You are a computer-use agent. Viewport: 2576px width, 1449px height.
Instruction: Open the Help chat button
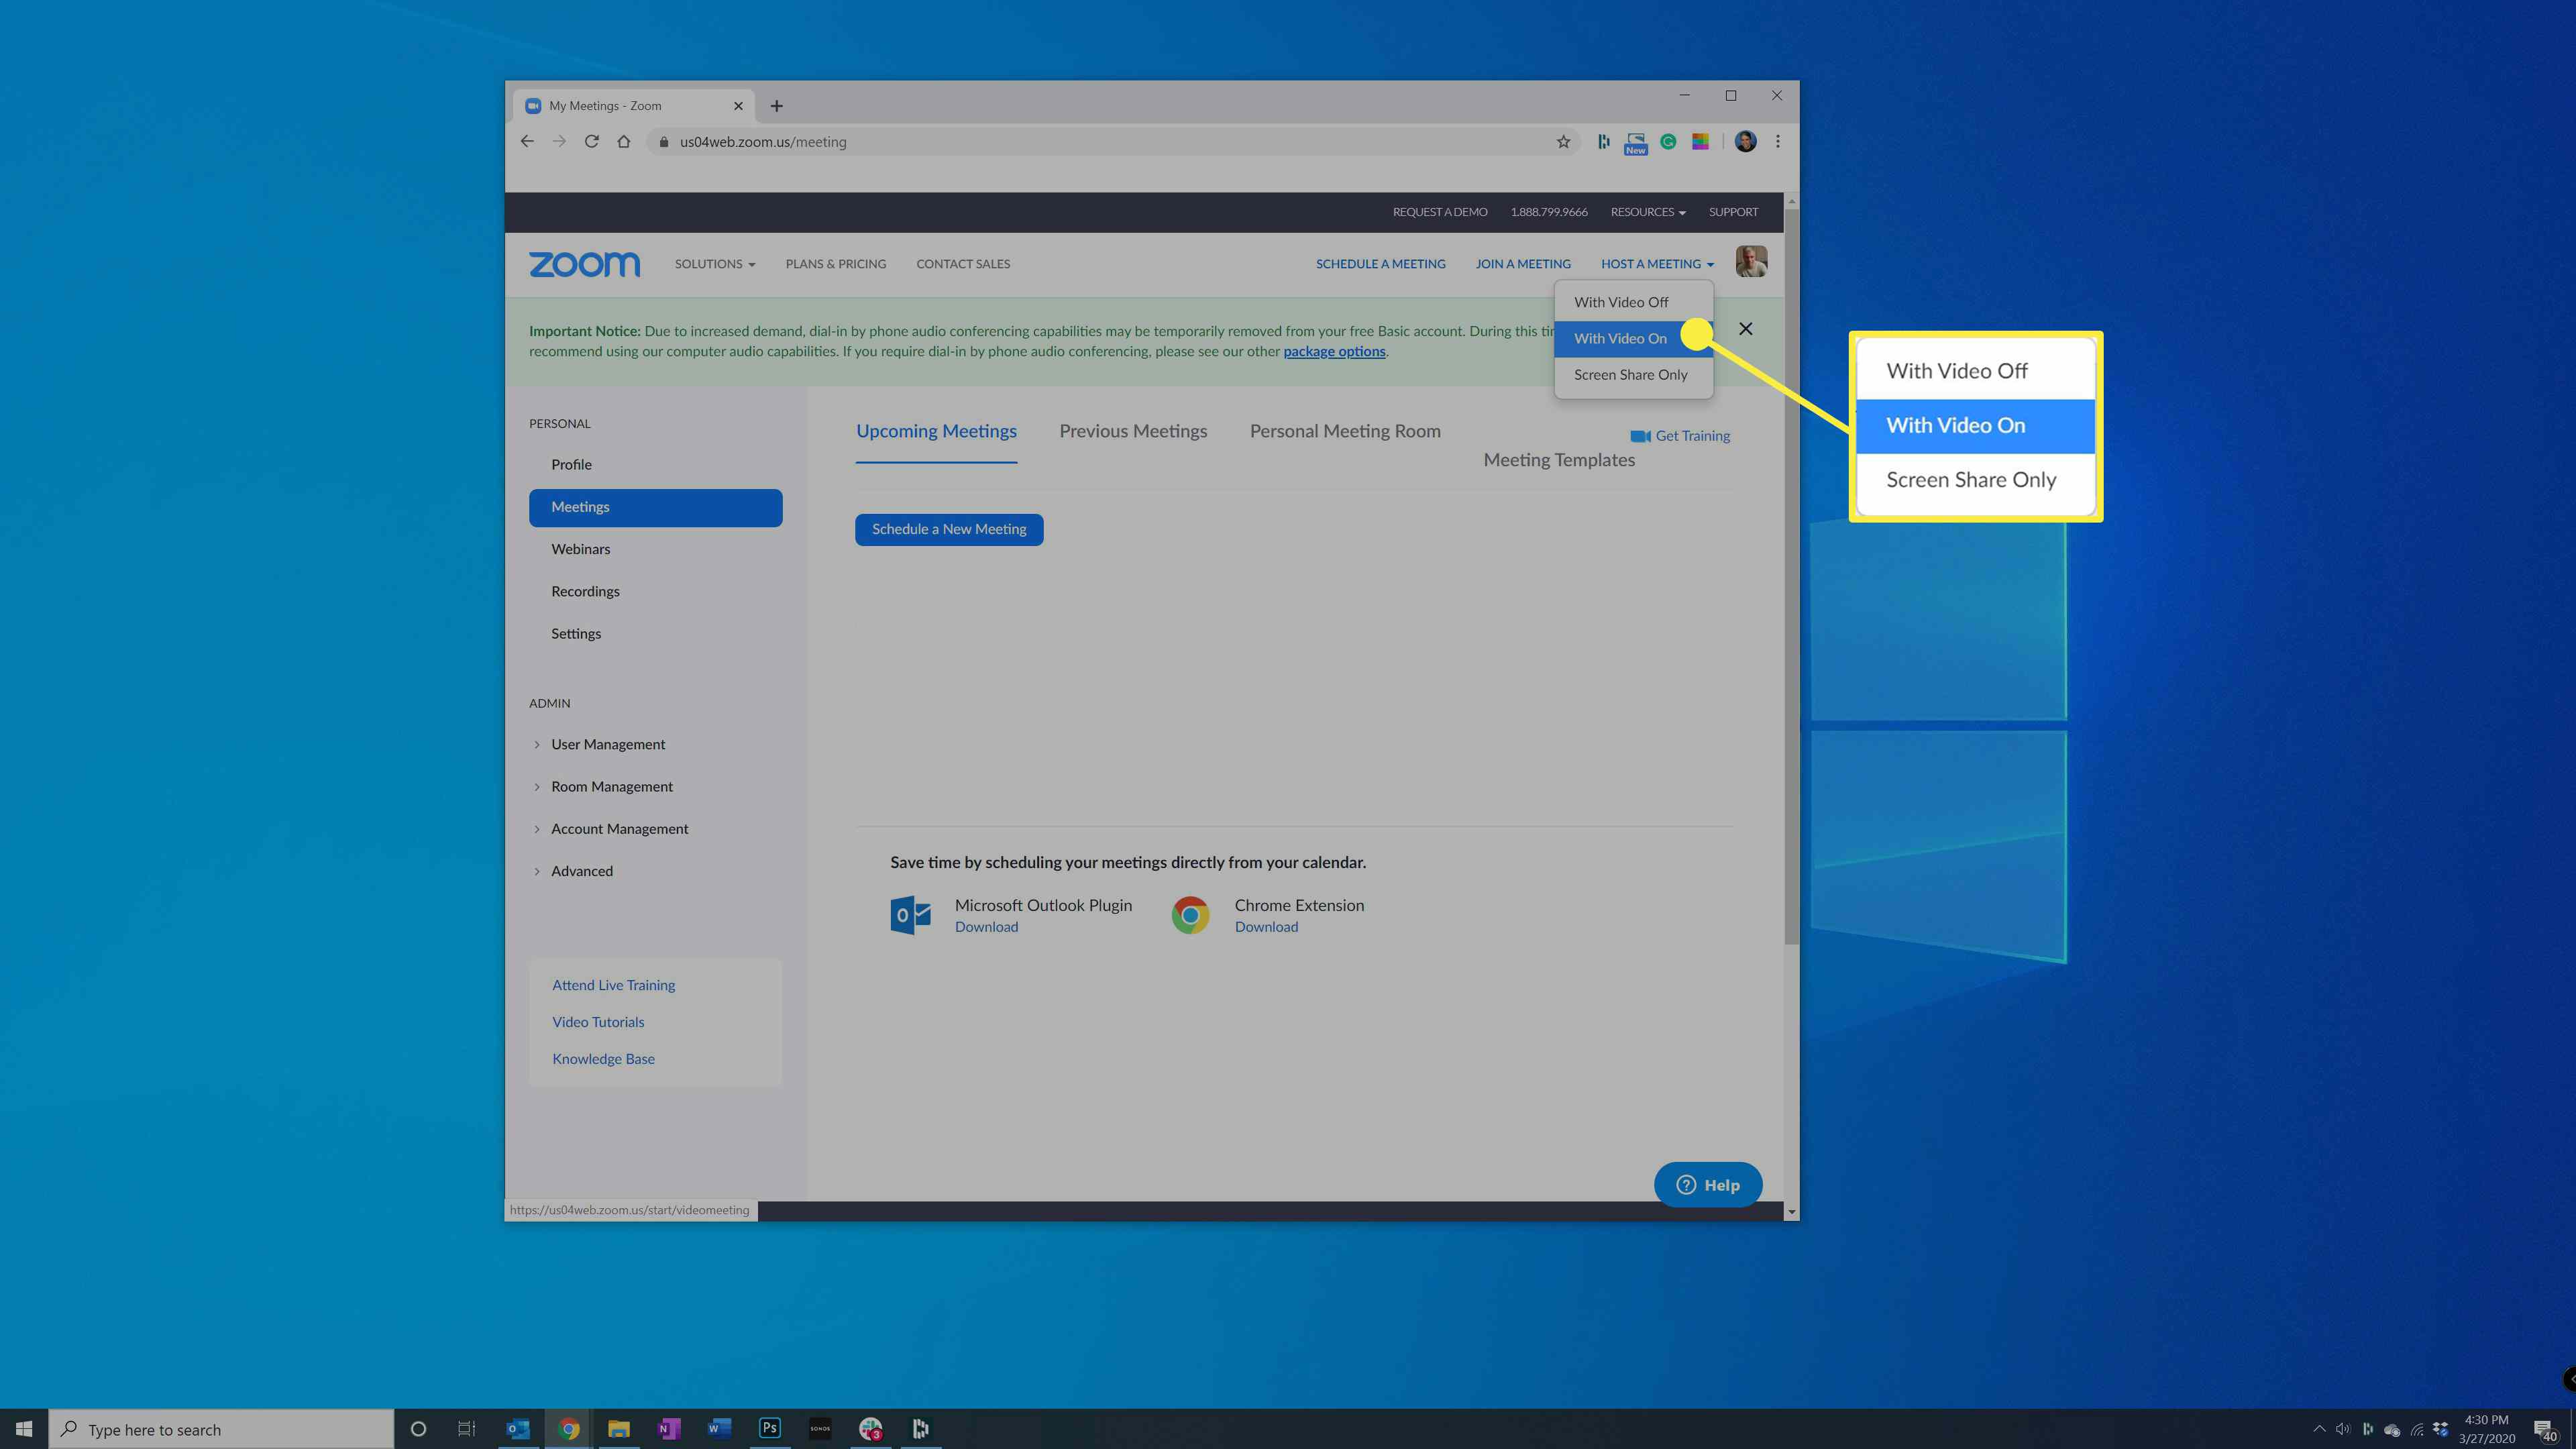(x=1708, y=1185)
